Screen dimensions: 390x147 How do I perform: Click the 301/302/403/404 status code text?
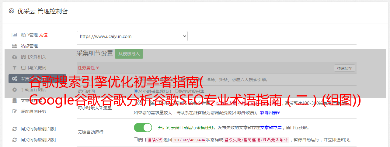(189, 140)
